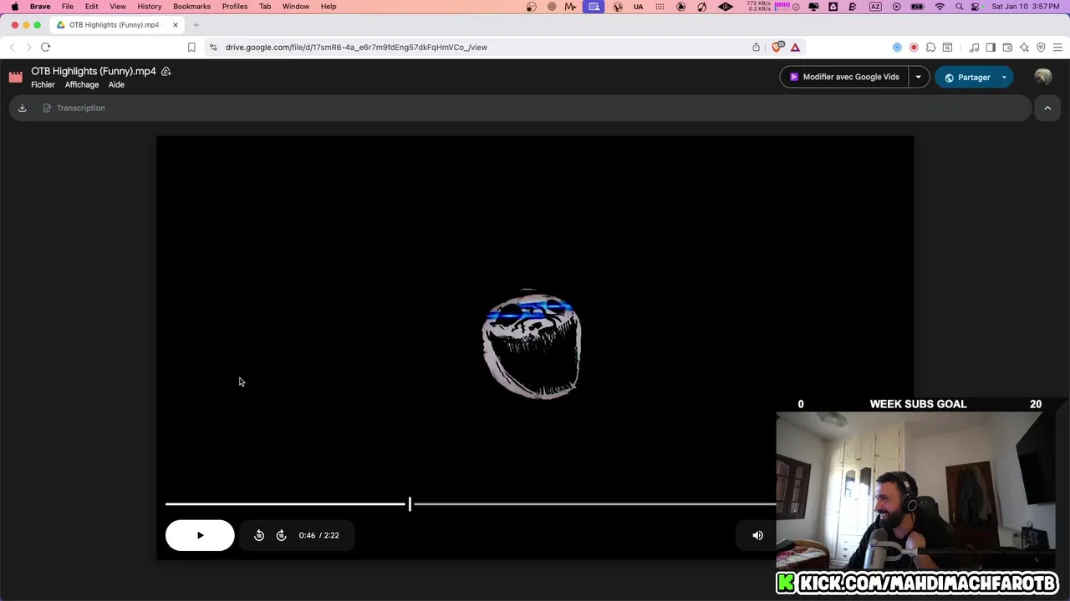Open the Bookmarks menu in menu bar

(x=191, y=7)
